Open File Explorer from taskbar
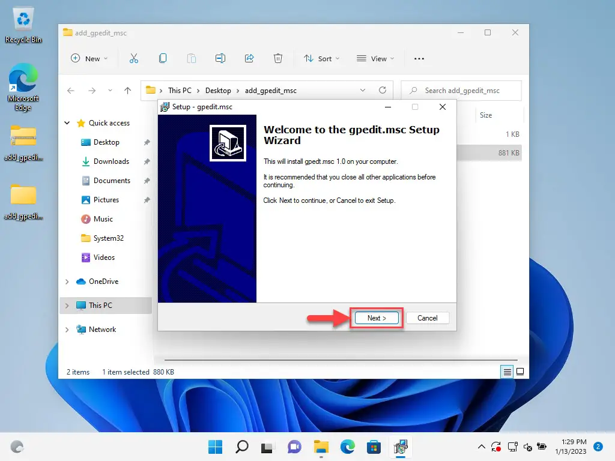The image size is (615, 461). pyautogui.click(x=321, y=447)
